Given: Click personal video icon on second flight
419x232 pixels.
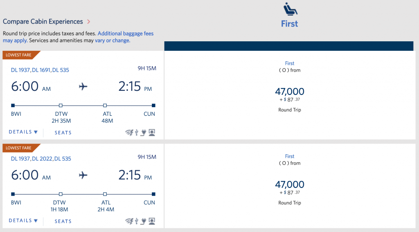Looking at the screenshot, I should 152,221.
